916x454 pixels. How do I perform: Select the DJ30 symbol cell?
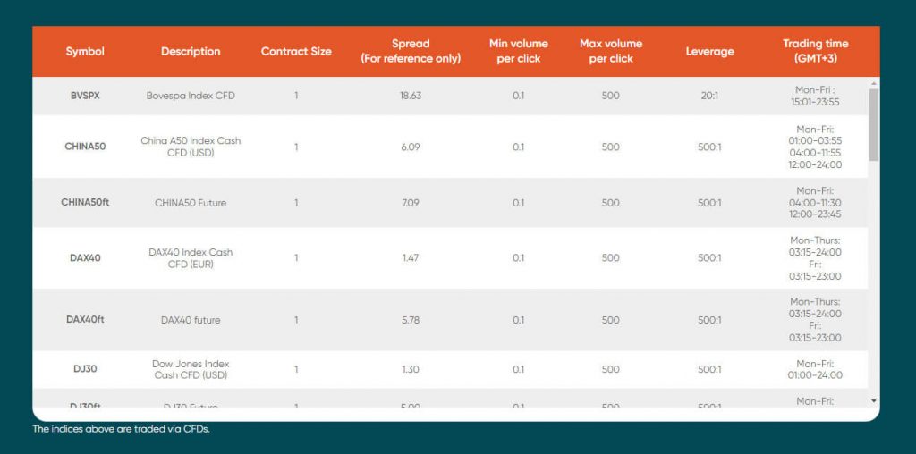[x=85, y=369]
